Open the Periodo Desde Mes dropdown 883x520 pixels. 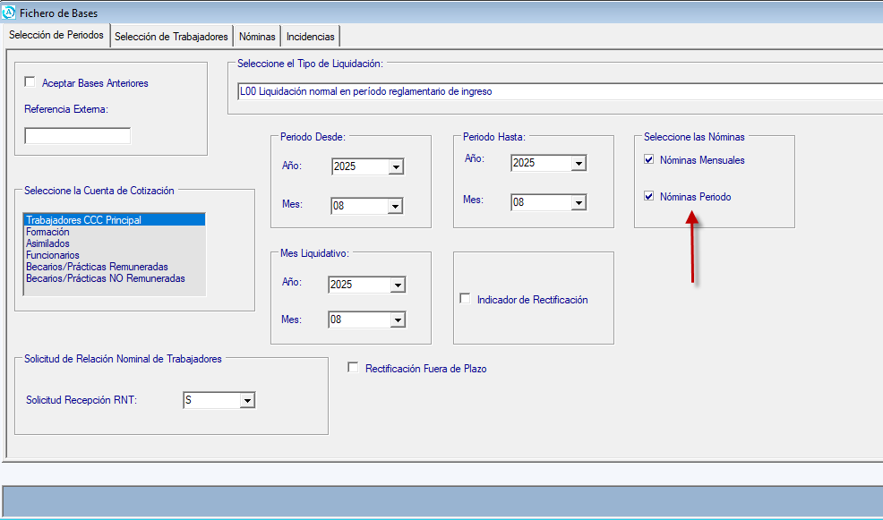tap(395, 206)
